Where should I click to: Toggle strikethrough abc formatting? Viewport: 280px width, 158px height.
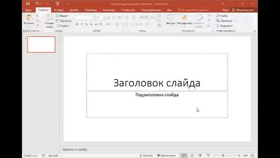pyautogui.click(x=96, y=24)
